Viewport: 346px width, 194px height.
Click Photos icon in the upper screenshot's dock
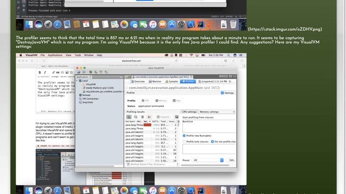click(124, 24)
